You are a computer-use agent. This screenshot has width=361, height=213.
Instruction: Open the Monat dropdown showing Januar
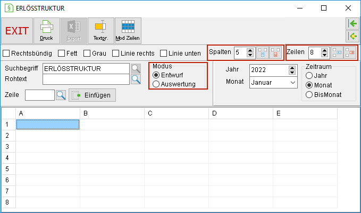tap(273, 83)
